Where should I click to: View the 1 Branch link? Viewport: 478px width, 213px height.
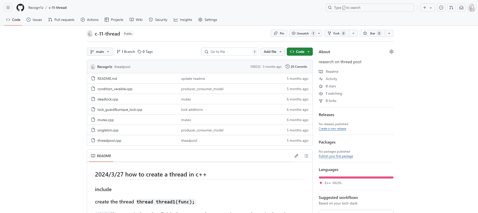click(x=126, y=52)
